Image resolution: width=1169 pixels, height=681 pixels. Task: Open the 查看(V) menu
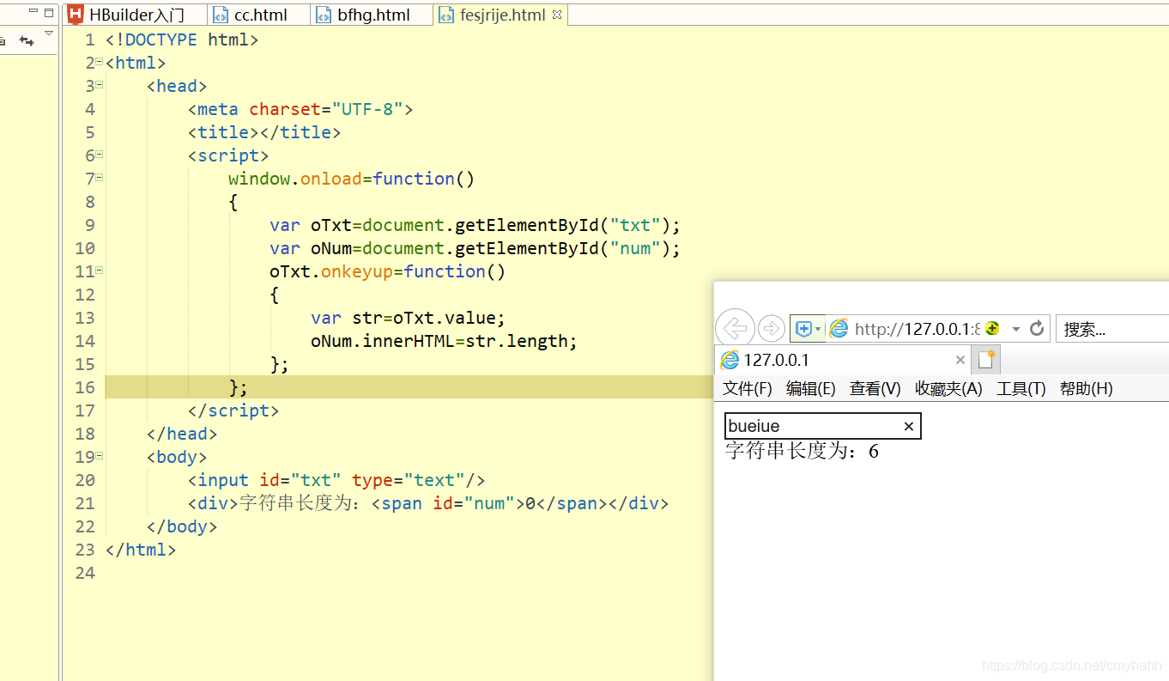[x=875, y=388]
